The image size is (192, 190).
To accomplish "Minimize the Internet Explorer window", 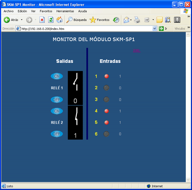I will pyautogui.click(x=175, y=5).
